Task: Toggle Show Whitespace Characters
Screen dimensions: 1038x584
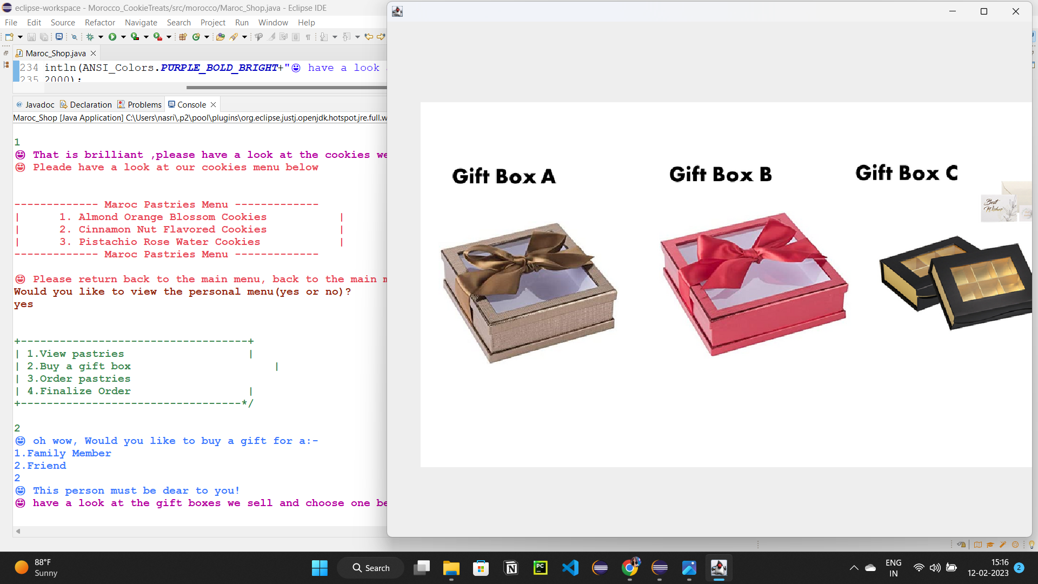Action: (x=307, y=37)
